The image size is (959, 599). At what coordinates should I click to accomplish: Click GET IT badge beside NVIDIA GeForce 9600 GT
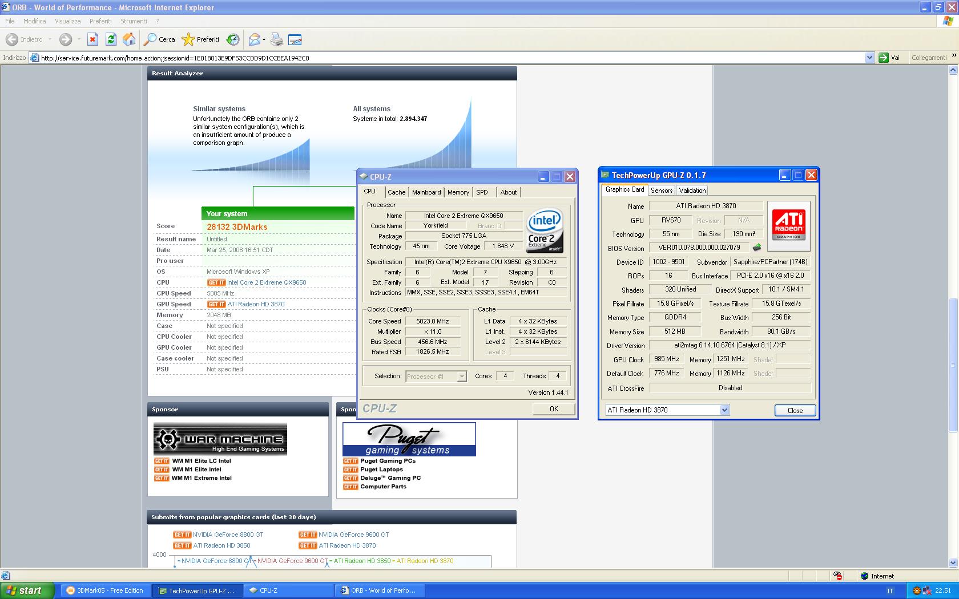308,535
